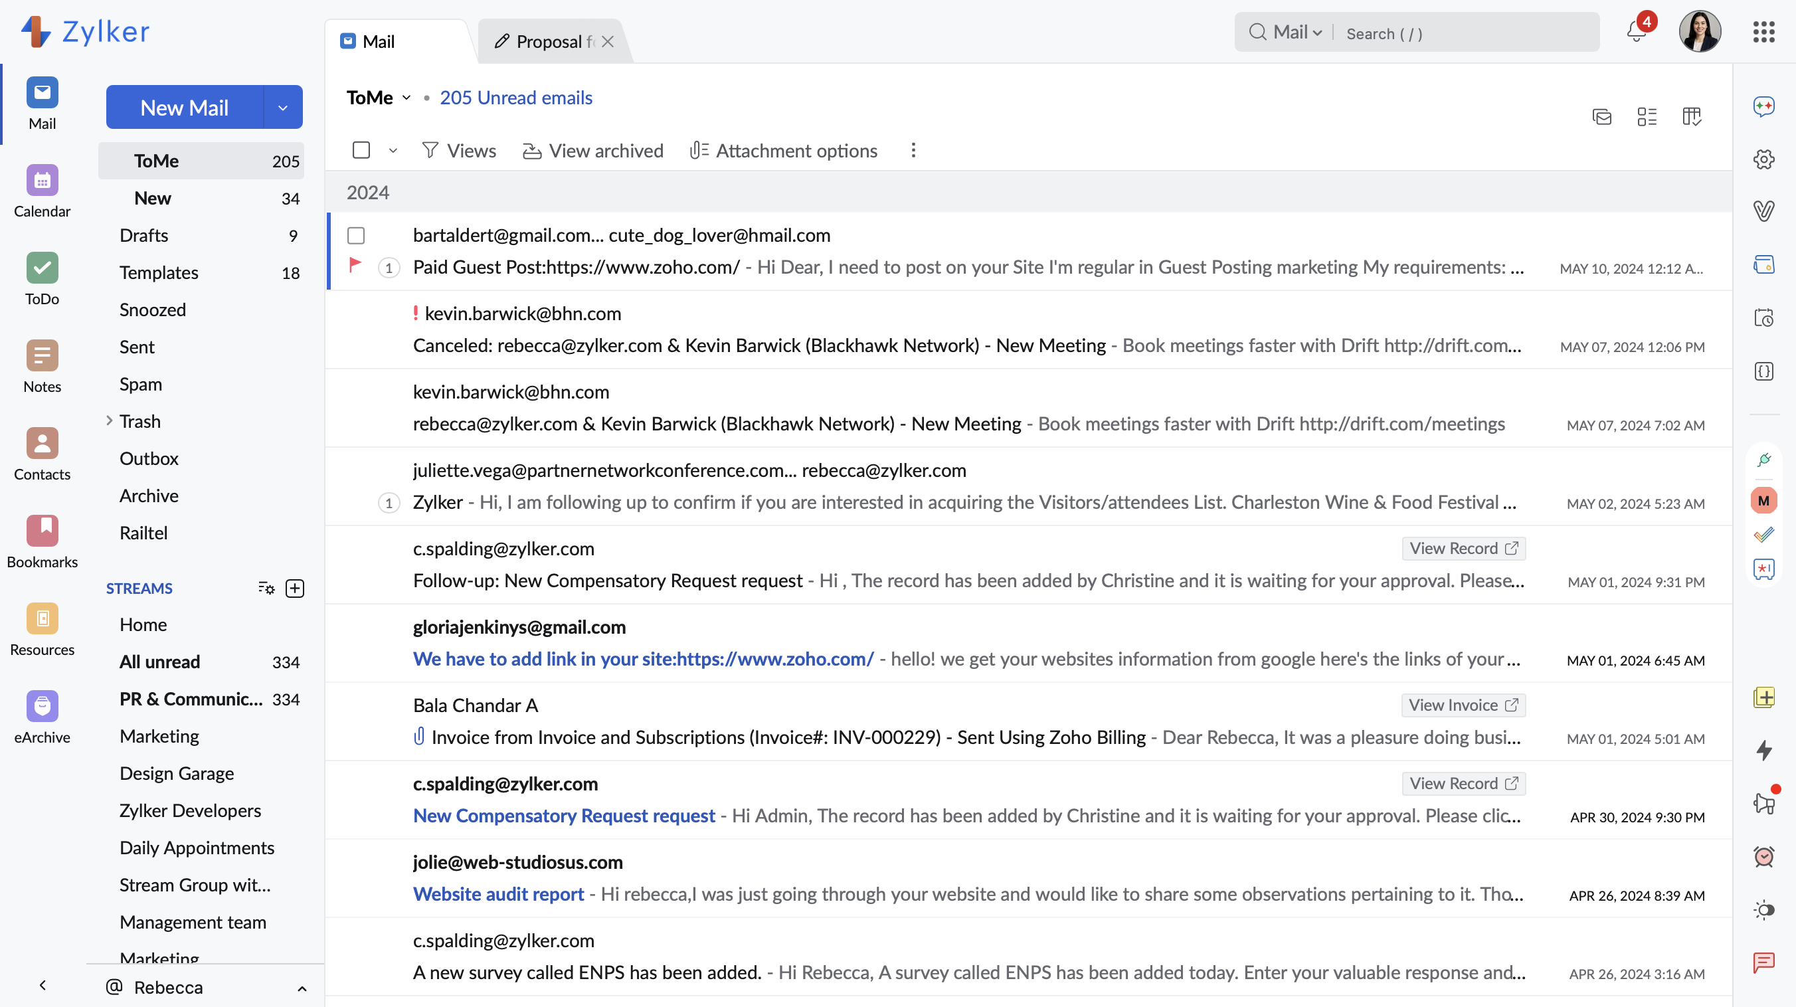Click the New Mail button
Image resolution: width=1796 pixels, height=1007 pixels.
[185, 108]
